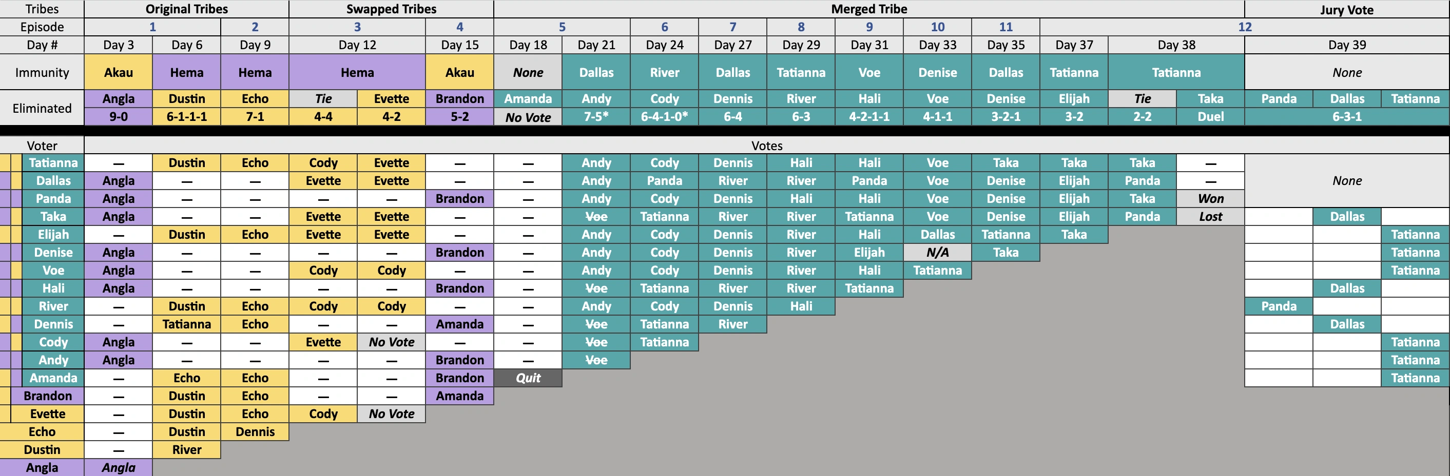This screenshot has width=1450, height=476.
Task: Click the 9-0 vote count cell
Action: coord(118,117)
